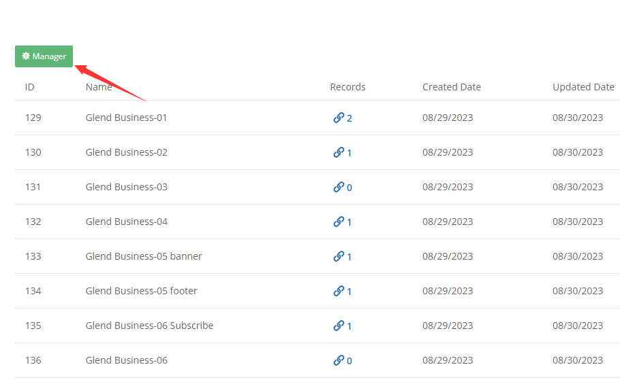Select the name Glend Business-06 Subscribe
Viewport: 620px width, 384px height.
click(149, 326)
